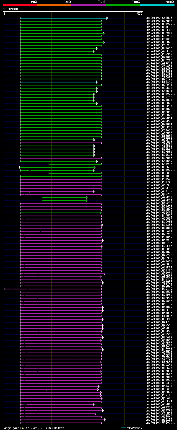Screen dimensions: 177x430
Task: Click the cyan ~100% legend segment
Action: coord(157,5)
